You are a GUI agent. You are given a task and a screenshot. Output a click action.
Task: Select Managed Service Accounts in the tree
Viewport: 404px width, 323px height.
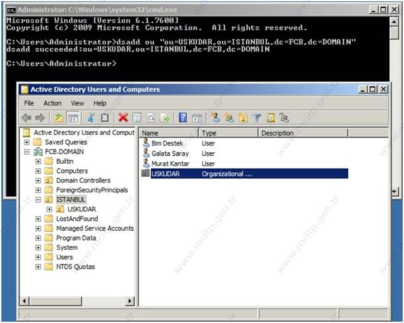[x=95, y=229]
